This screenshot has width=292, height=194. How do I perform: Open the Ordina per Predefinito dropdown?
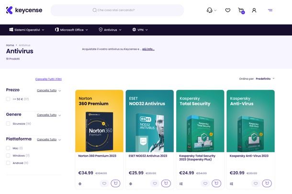click(265, 79)
